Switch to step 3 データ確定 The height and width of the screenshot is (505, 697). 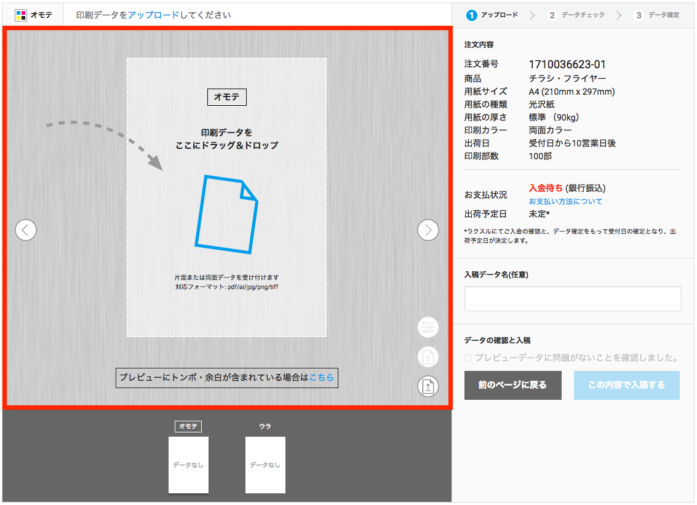point(657,15)
